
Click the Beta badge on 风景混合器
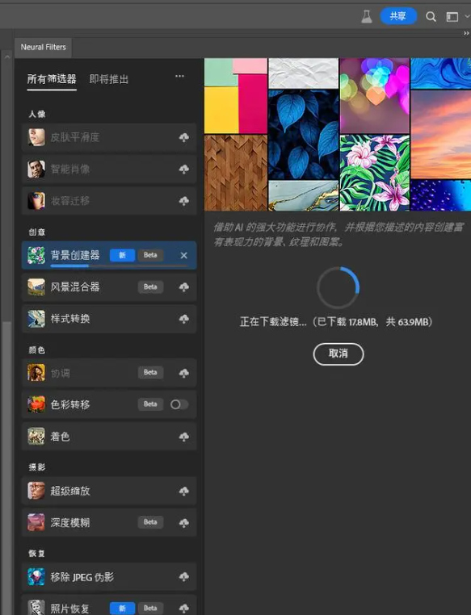(x=150, y=287)
